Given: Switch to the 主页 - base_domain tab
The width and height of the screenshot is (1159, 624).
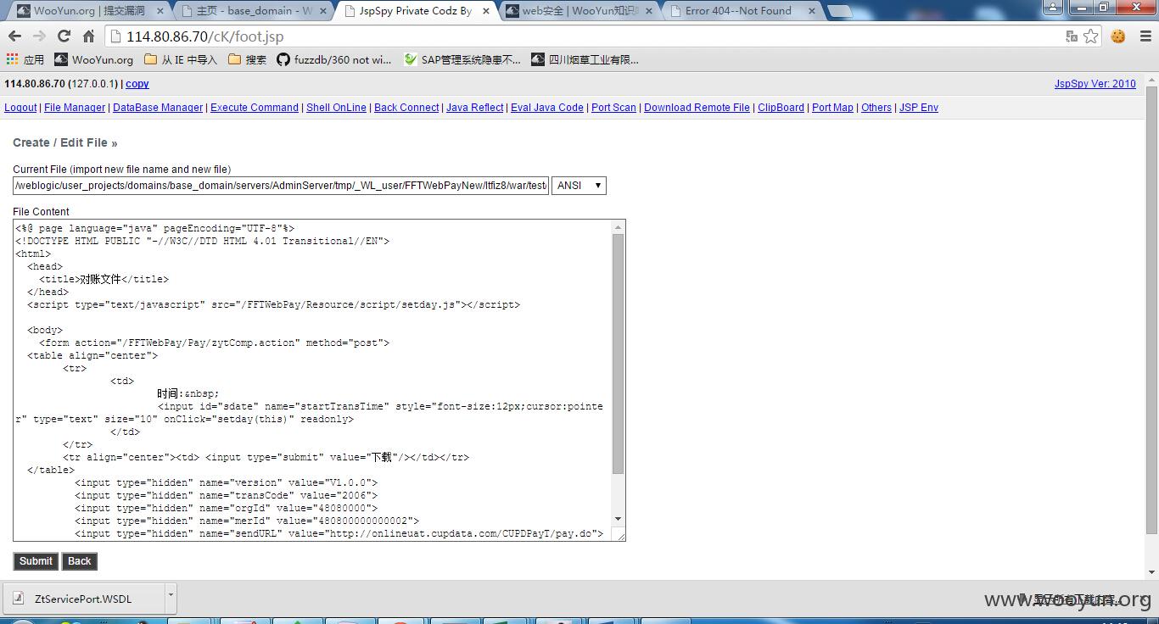Looking at the screenshot, I should tap(255, 11).
